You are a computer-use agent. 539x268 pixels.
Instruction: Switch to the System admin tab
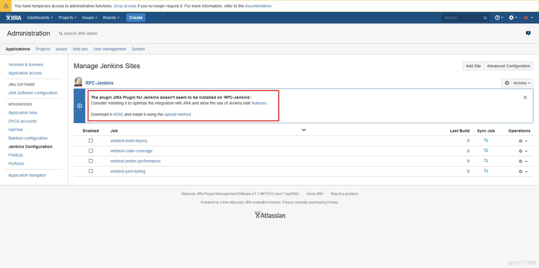138,49
